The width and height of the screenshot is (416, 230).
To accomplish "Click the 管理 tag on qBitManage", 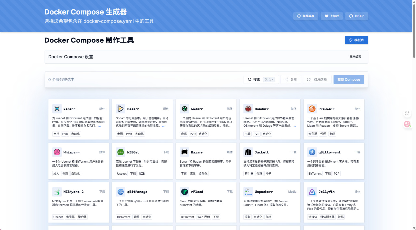I will (136, 217).
